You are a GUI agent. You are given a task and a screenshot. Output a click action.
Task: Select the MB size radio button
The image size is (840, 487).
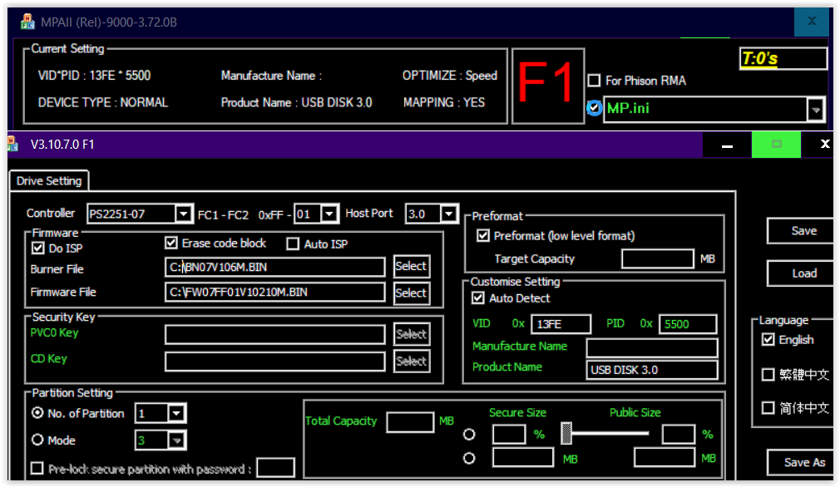(469, 458)
